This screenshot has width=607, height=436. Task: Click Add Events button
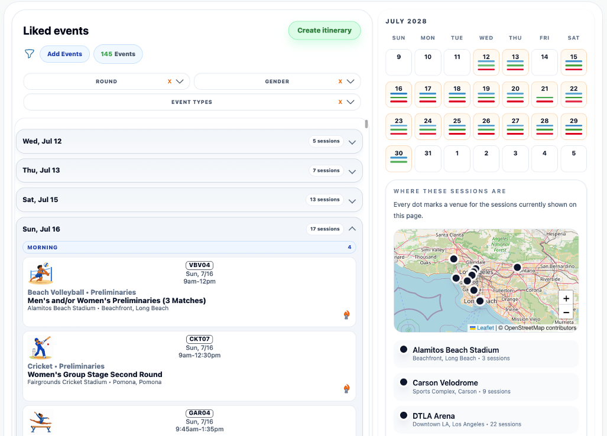(x=64, y=54)
